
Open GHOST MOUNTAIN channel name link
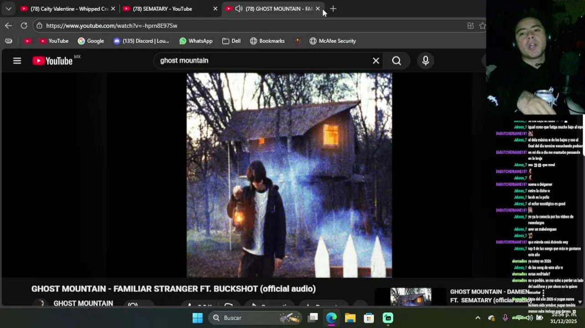[83, 303]
